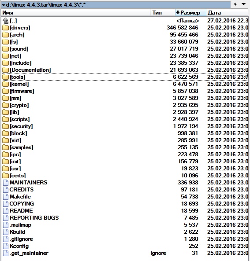
Task: Click the size value 54 738
Action: click(190, 197)
